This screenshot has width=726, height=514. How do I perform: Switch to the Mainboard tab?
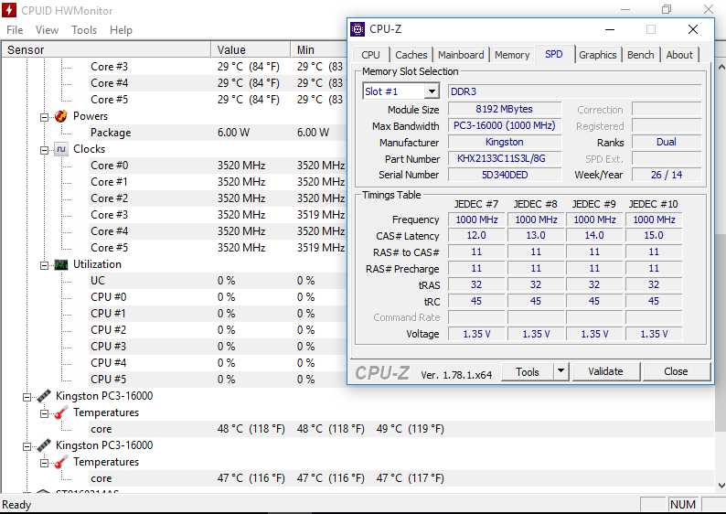(x=461, y=55)
